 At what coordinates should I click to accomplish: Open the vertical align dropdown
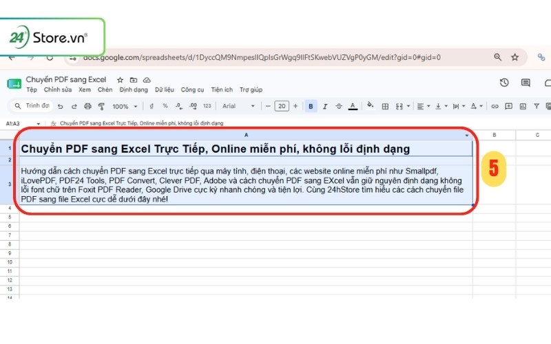441,106
